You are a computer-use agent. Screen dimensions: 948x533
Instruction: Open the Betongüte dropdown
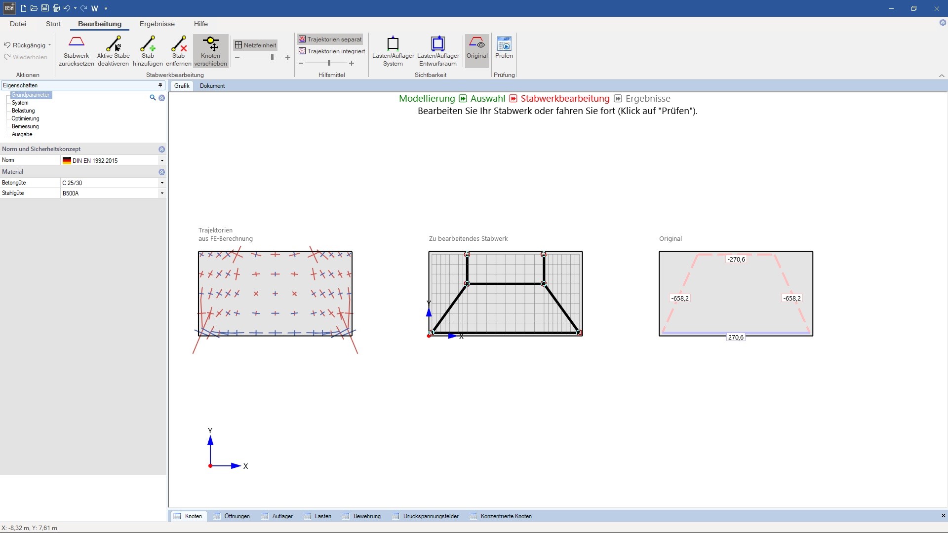pos(162,183)
